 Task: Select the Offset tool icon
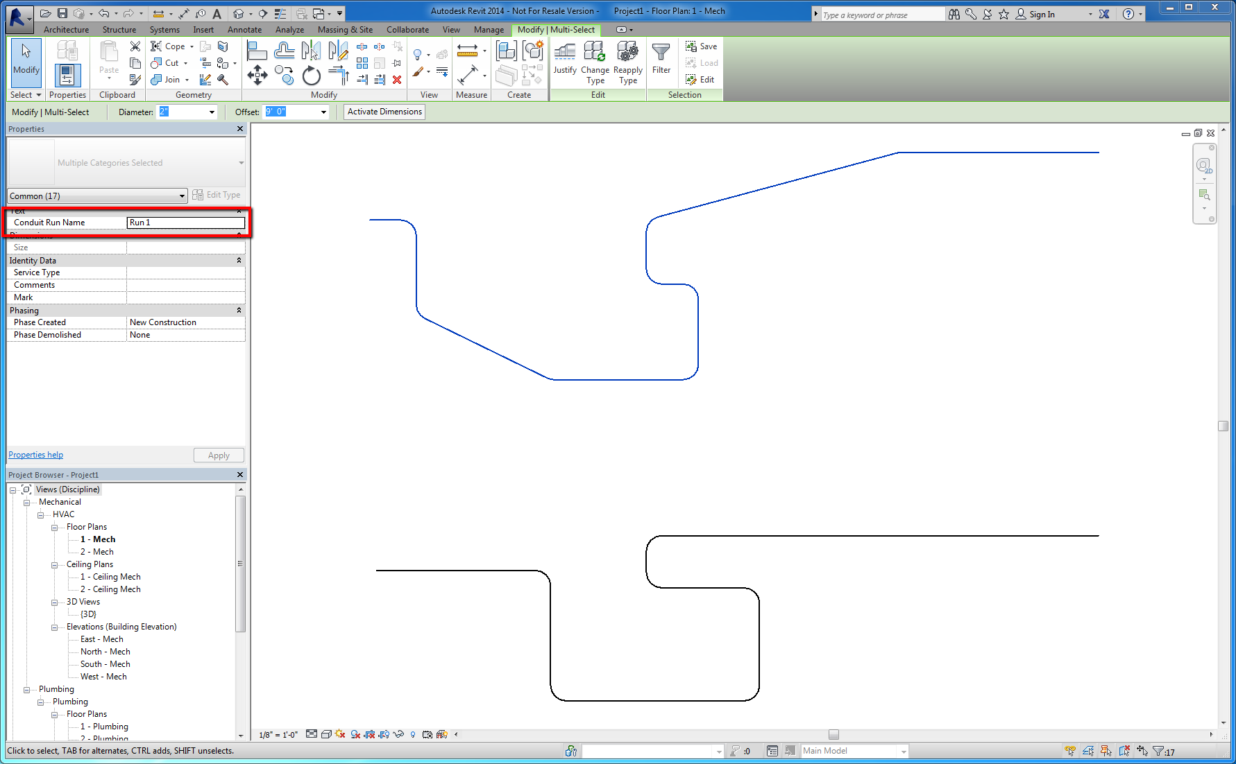[285, 51]
